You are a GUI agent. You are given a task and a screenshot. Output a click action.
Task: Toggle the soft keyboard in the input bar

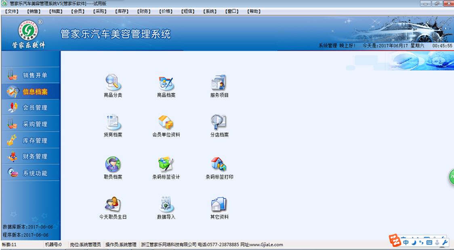click(x=429, y=242)
